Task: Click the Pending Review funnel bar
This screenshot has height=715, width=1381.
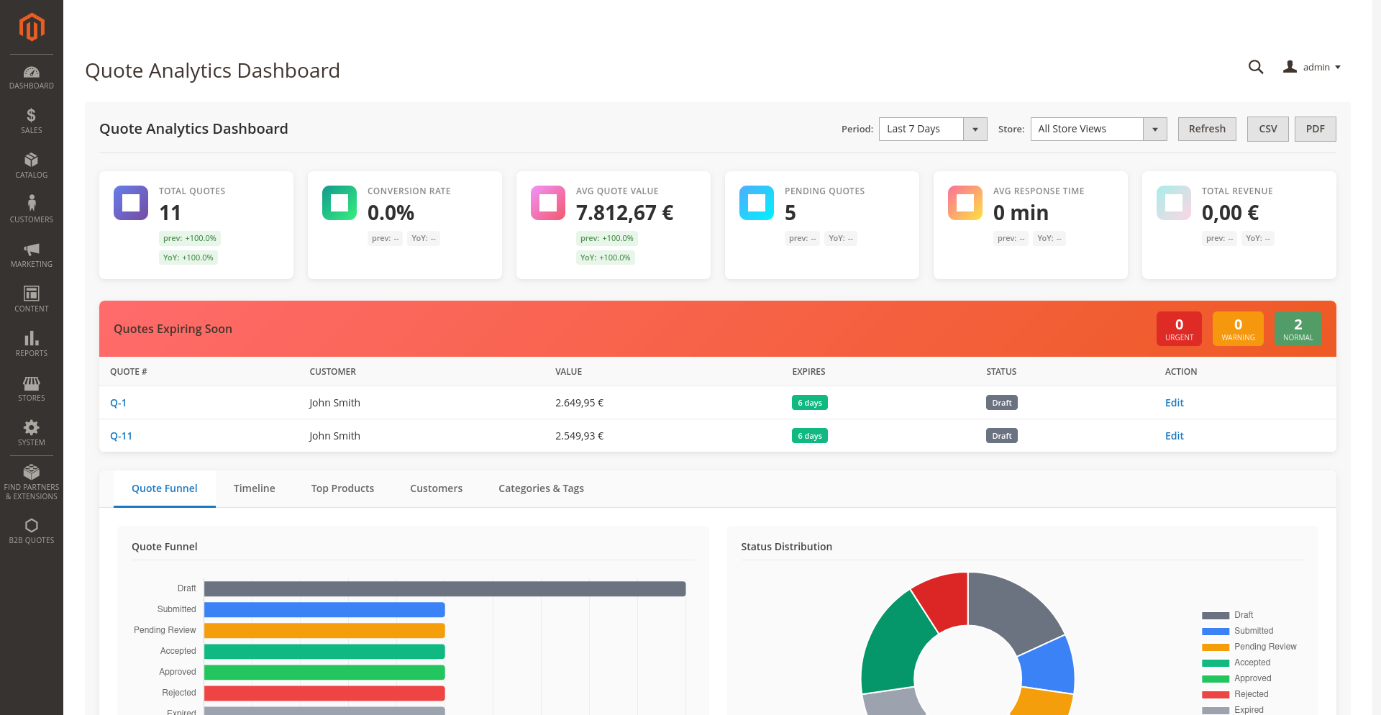Action: tap(324, 631)
